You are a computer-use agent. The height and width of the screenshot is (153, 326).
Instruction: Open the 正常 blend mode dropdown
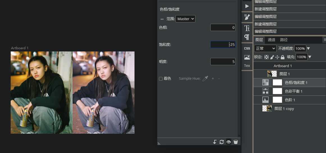click(x=265, y=48)
